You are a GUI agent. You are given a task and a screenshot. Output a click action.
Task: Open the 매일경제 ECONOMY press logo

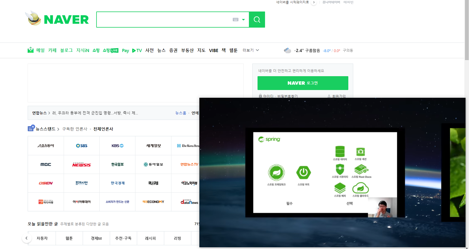153,202
